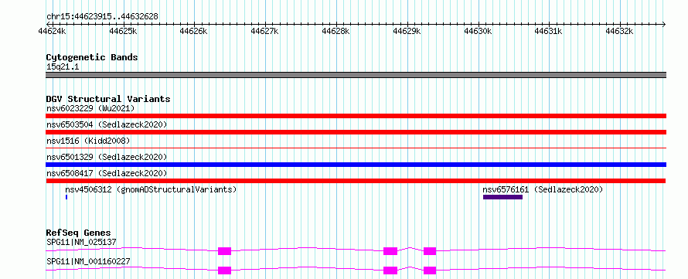688x279 pixels.
Task: Click the 44632k ruler tick label
Action: coord(619,31)
